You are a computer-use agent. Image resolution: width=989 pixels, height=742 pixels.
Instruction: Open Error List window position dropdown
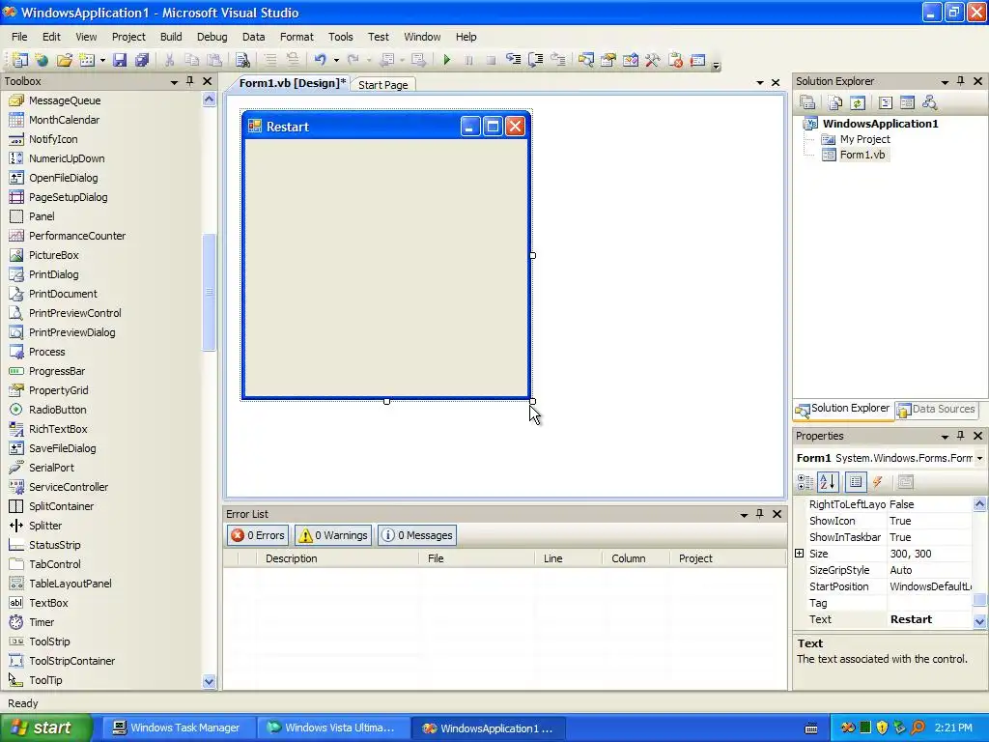[745, 515]
